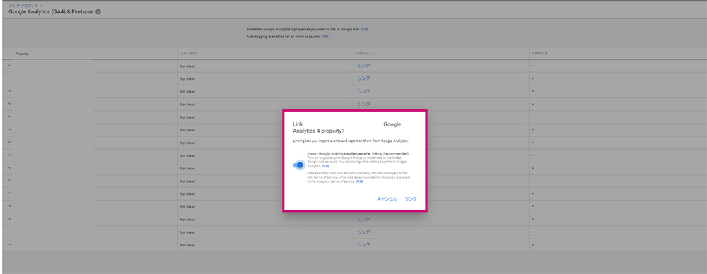Viewport: 707px width, 274px height.
Task: Open 詳細 link beside 'Auto-tagging is enabled'
Action: [325, 36]
